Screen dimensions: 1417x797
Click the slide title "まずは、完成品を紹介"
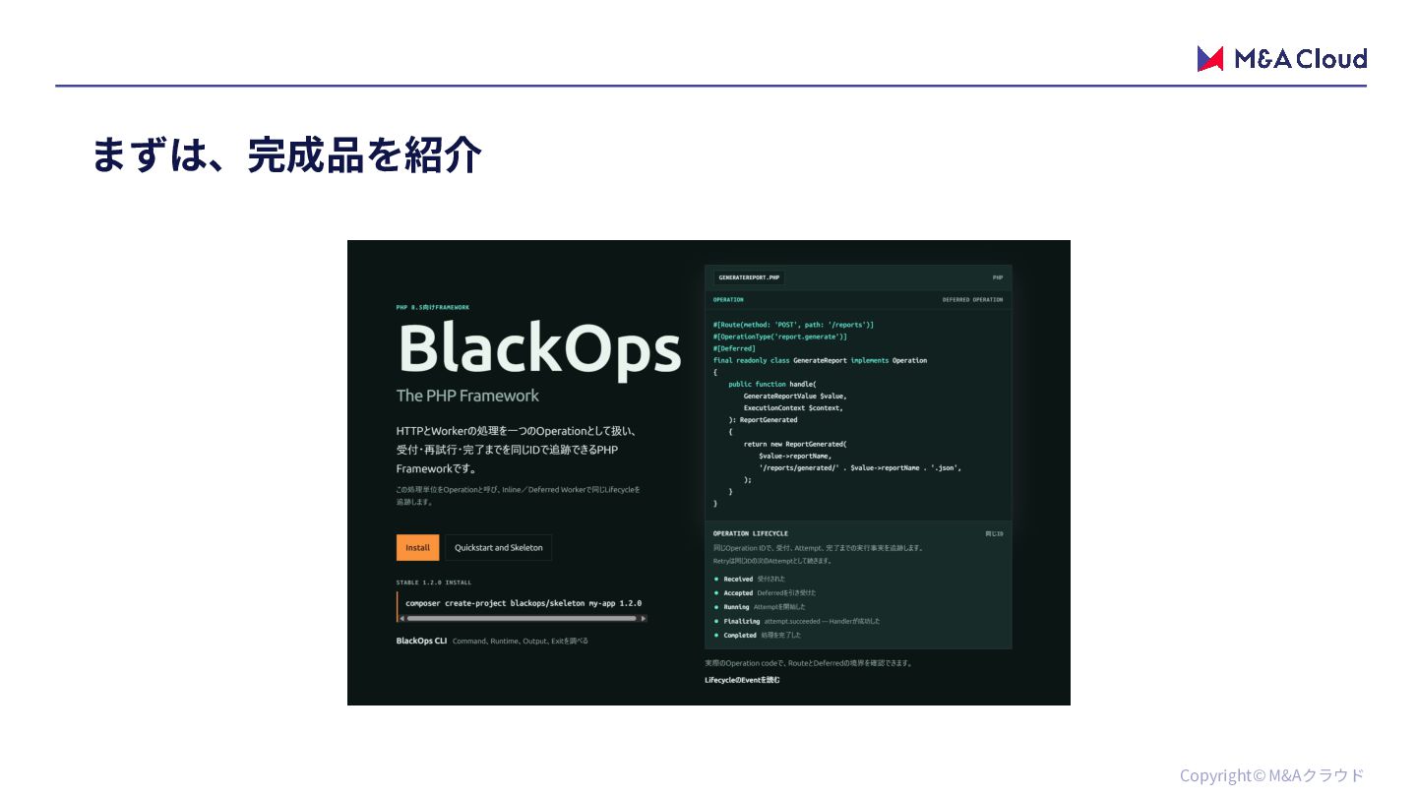tap(286, 154)
